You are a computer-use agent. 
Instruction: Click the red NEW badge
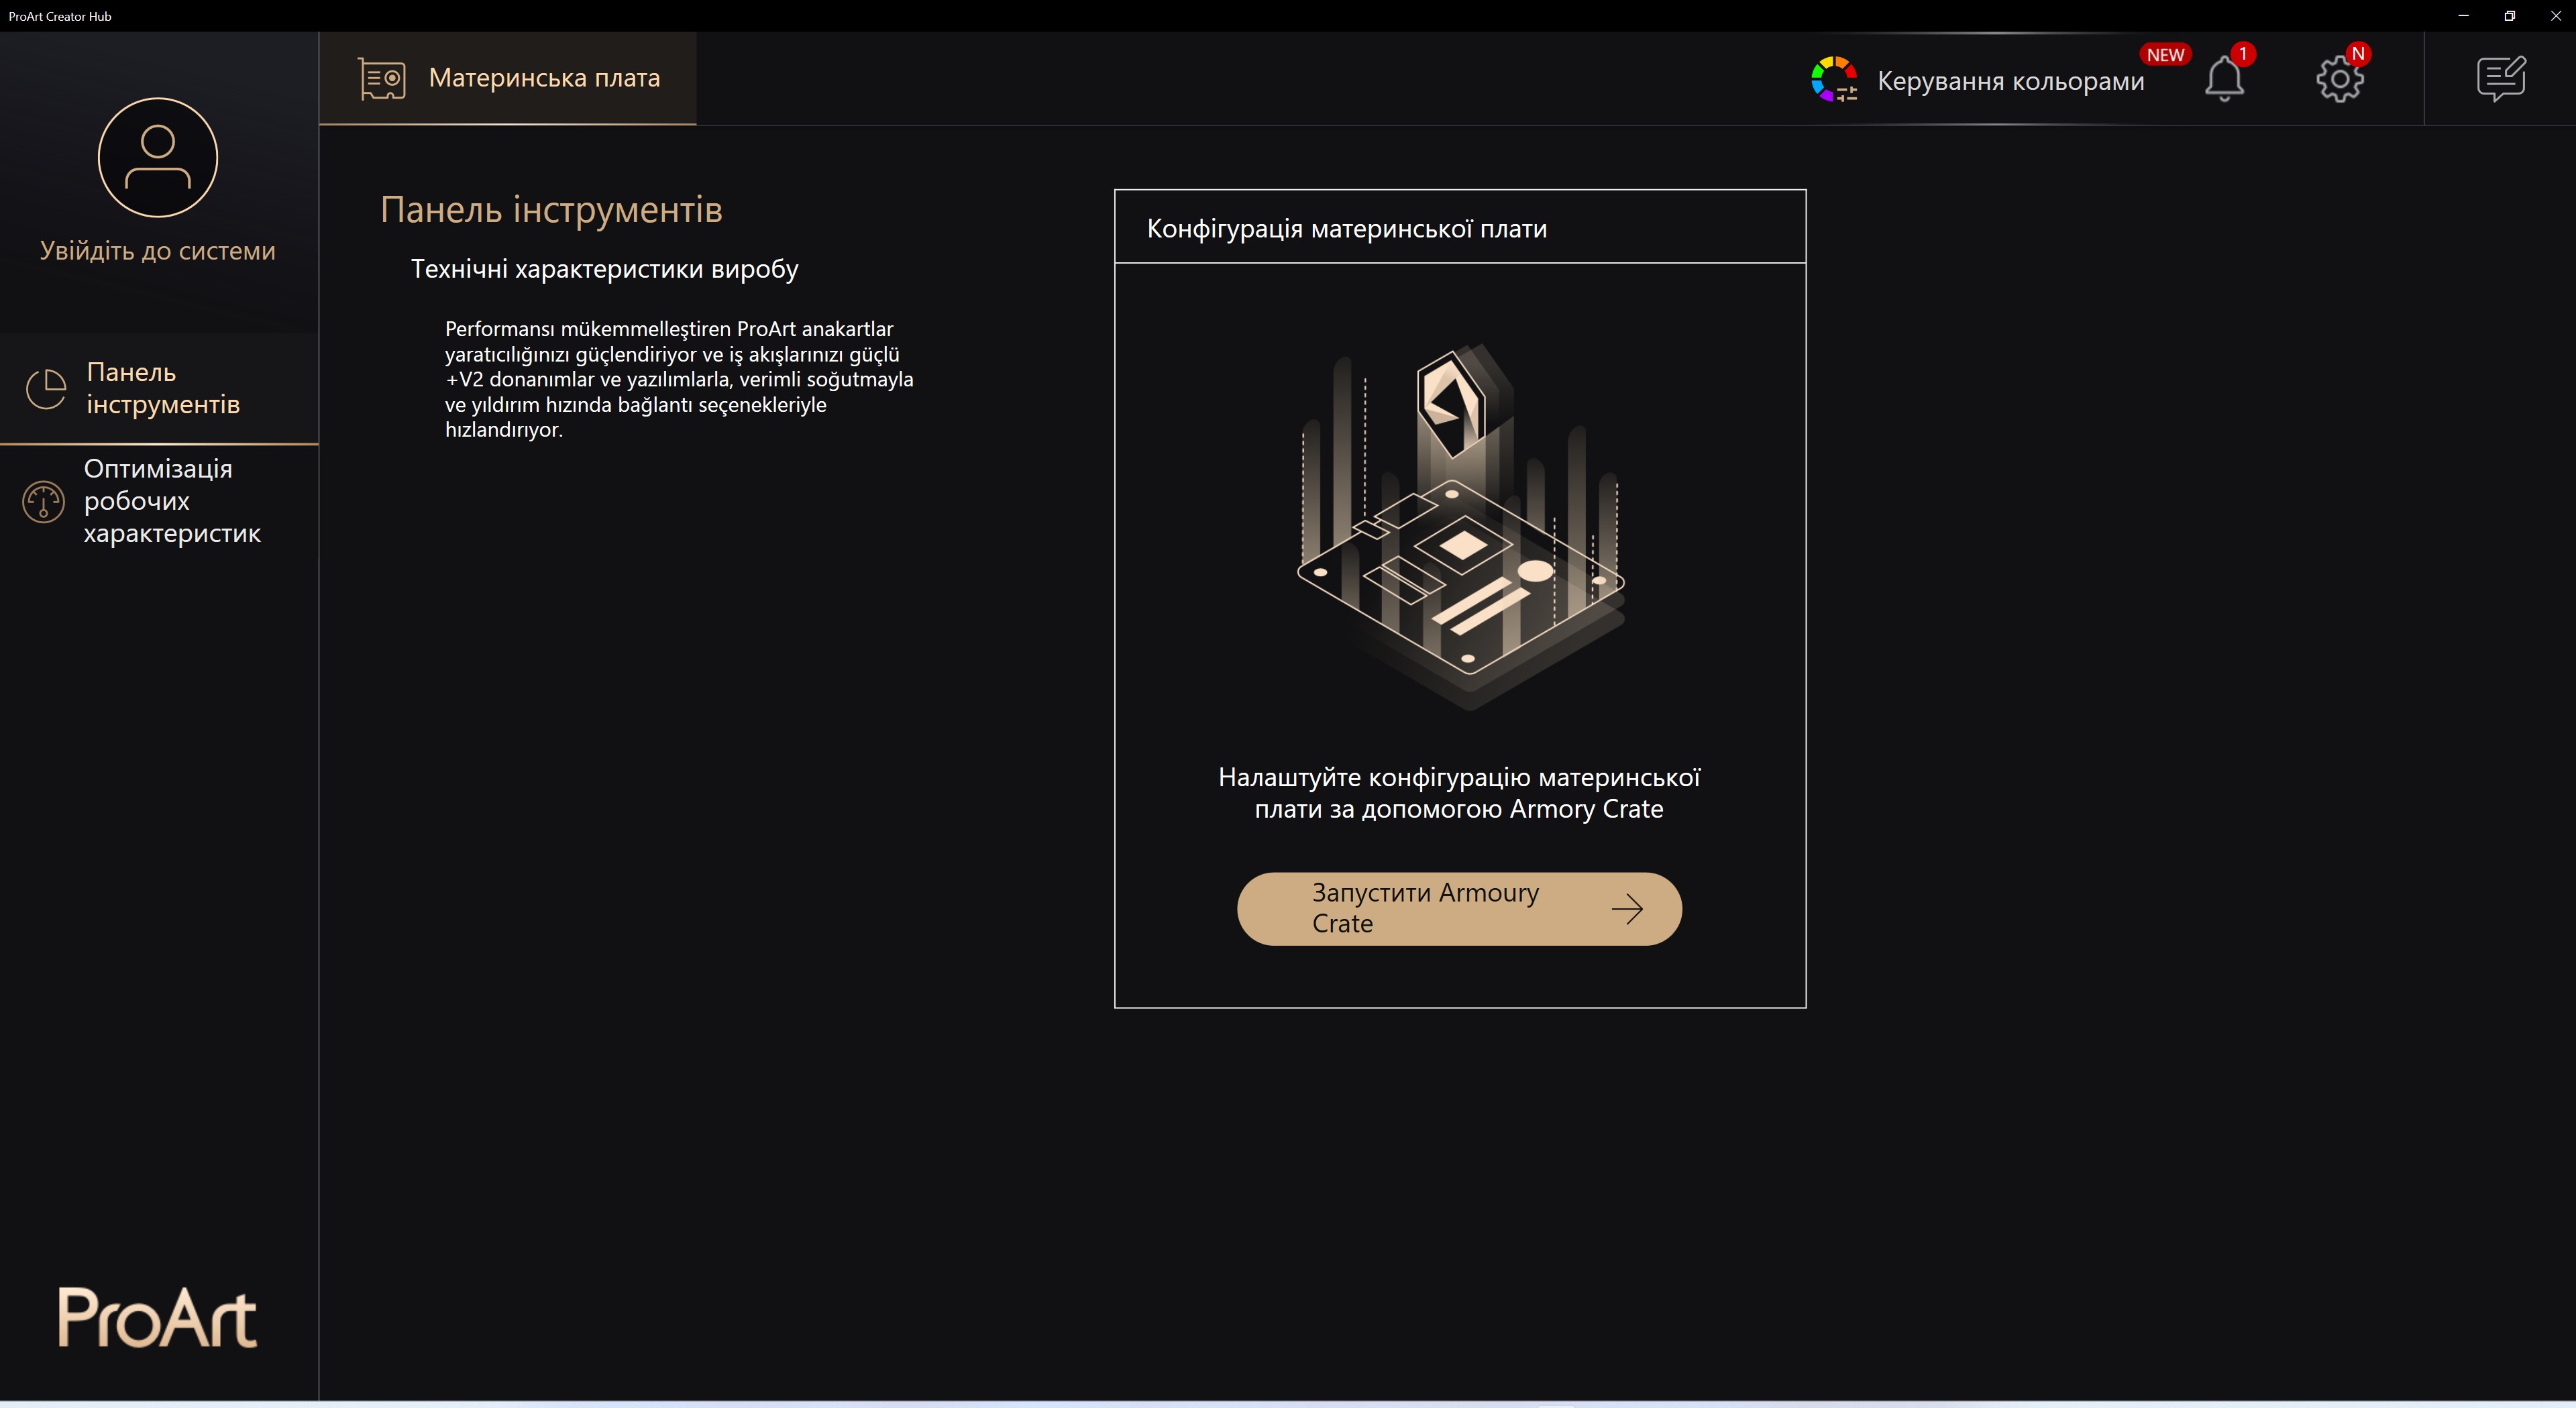(2165, 55)
